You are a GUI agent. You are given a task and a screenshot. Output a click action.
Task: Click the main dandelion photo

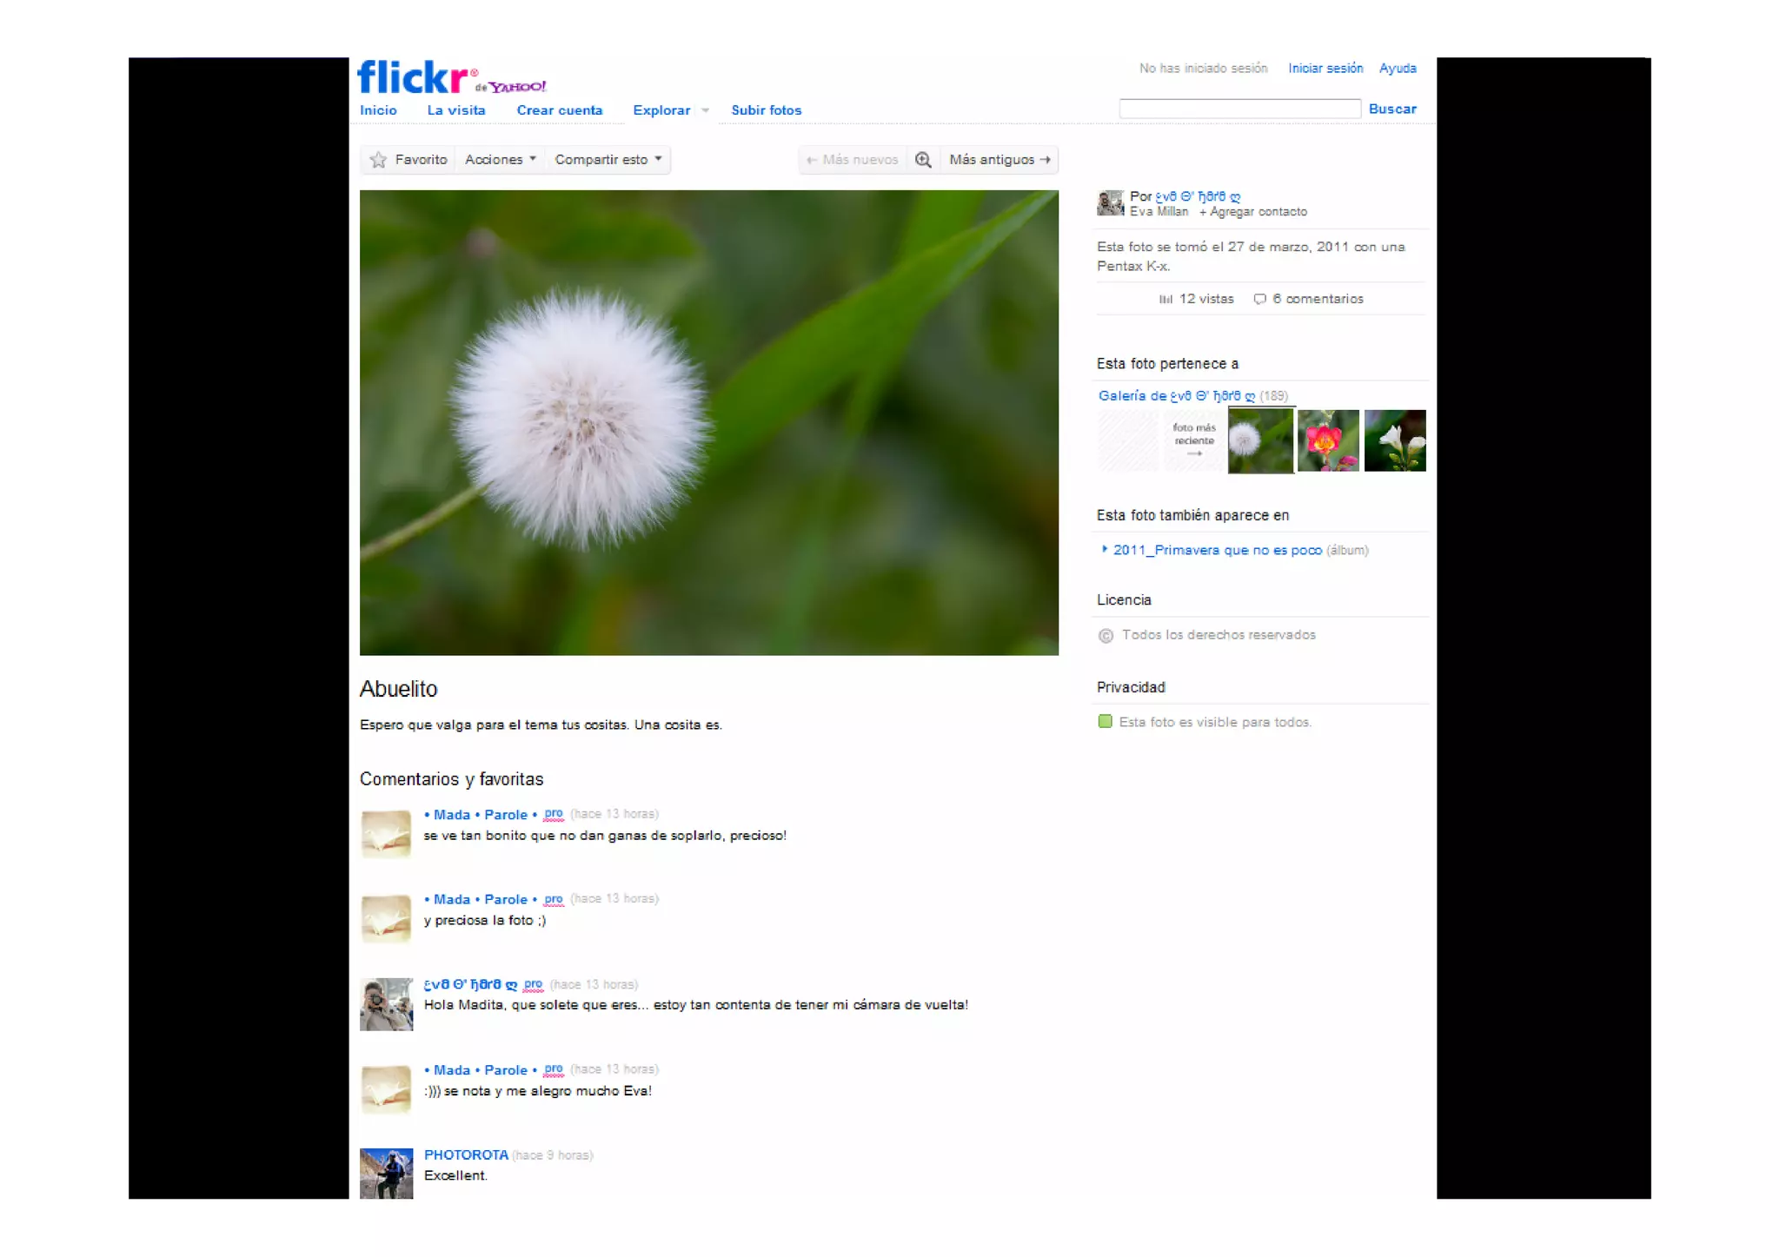coord(709,423)
